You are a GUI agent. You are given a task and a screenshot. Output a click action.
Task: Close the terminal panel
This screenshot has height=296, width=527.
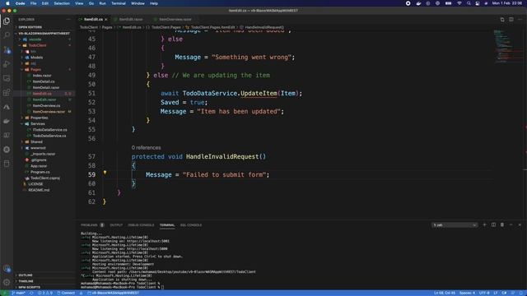click(x=520, y=224)
